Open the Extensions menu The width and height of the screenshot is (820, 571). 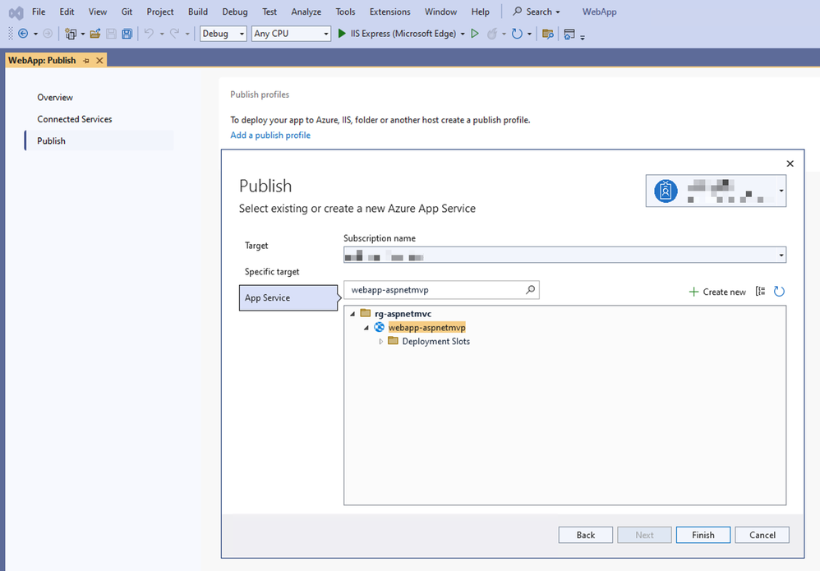click(389, 12)
